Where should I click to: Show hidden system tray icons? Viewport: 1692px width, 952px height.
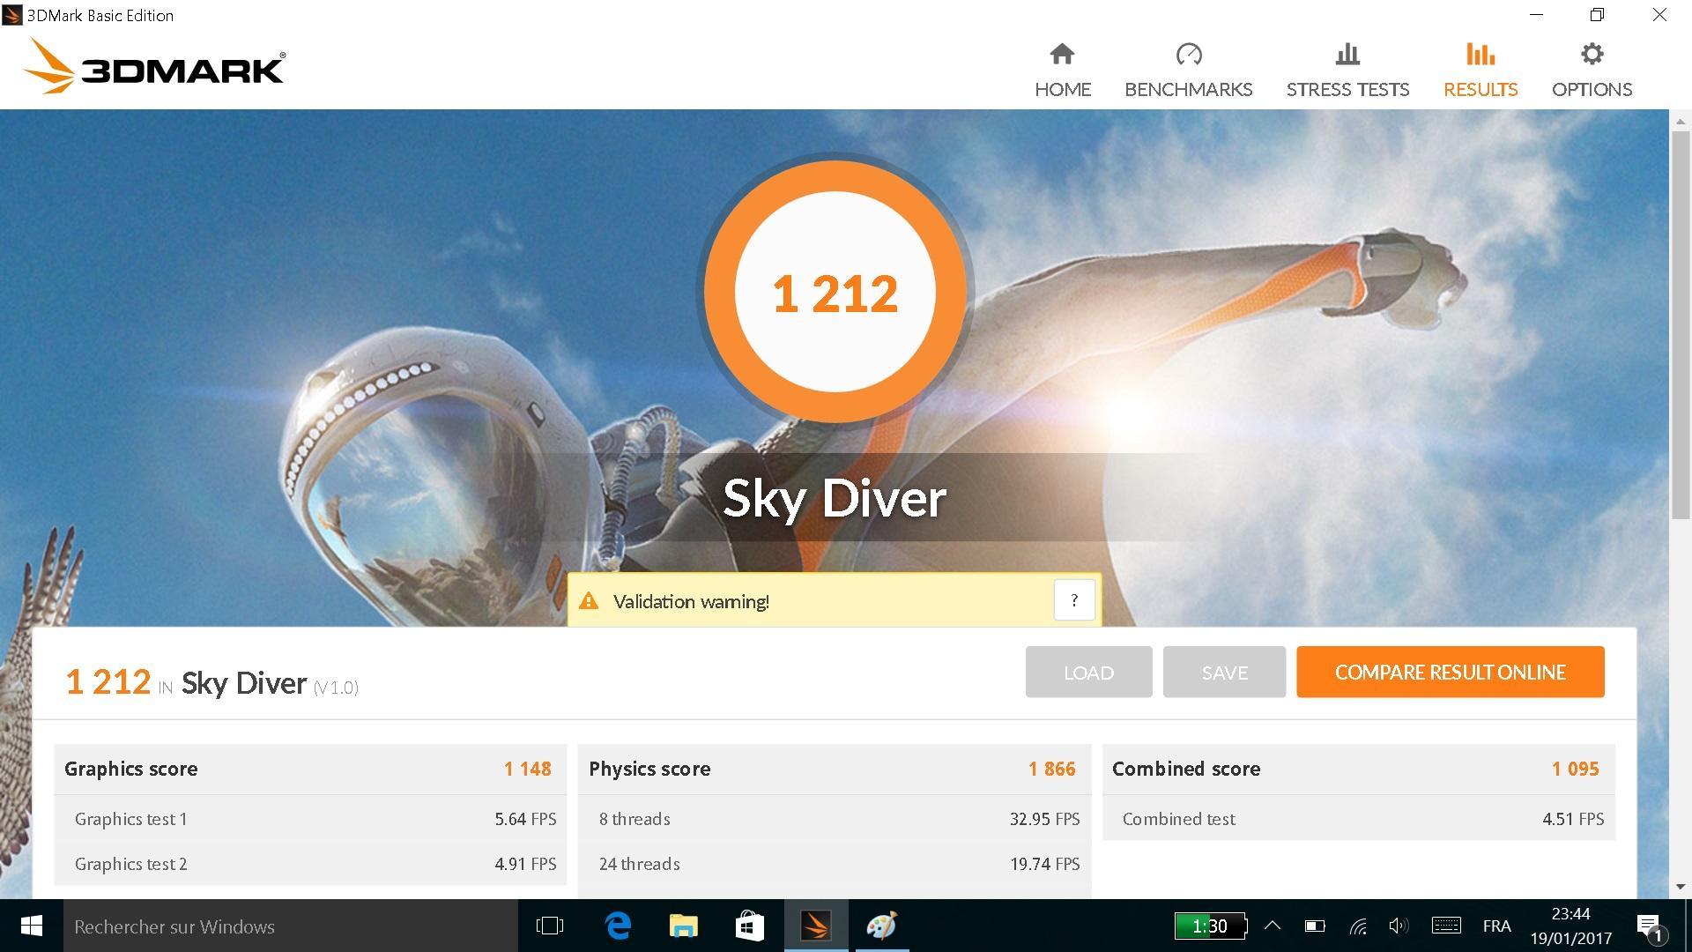pyautogui.click(x=1273, y=926)
